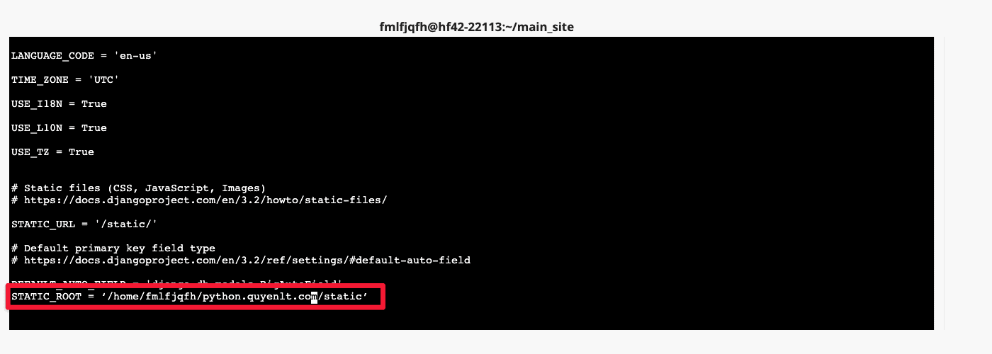This screenshot has width=992, height=354.
Task: Click the Static files comment line
Action: [138, 188]
